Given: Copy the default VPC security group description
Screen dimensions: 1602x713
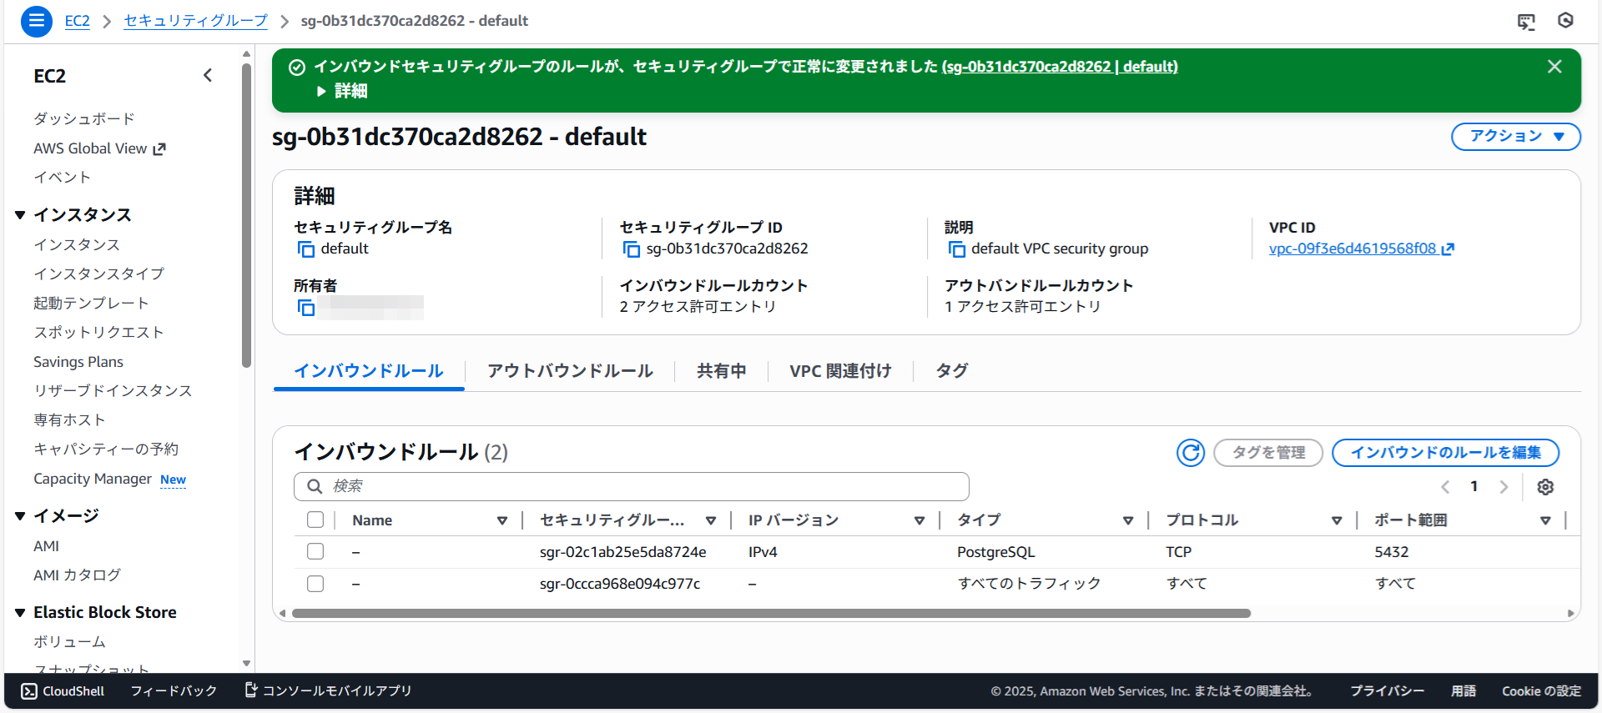Looking at the screenshot, I should tap(956, 249).
